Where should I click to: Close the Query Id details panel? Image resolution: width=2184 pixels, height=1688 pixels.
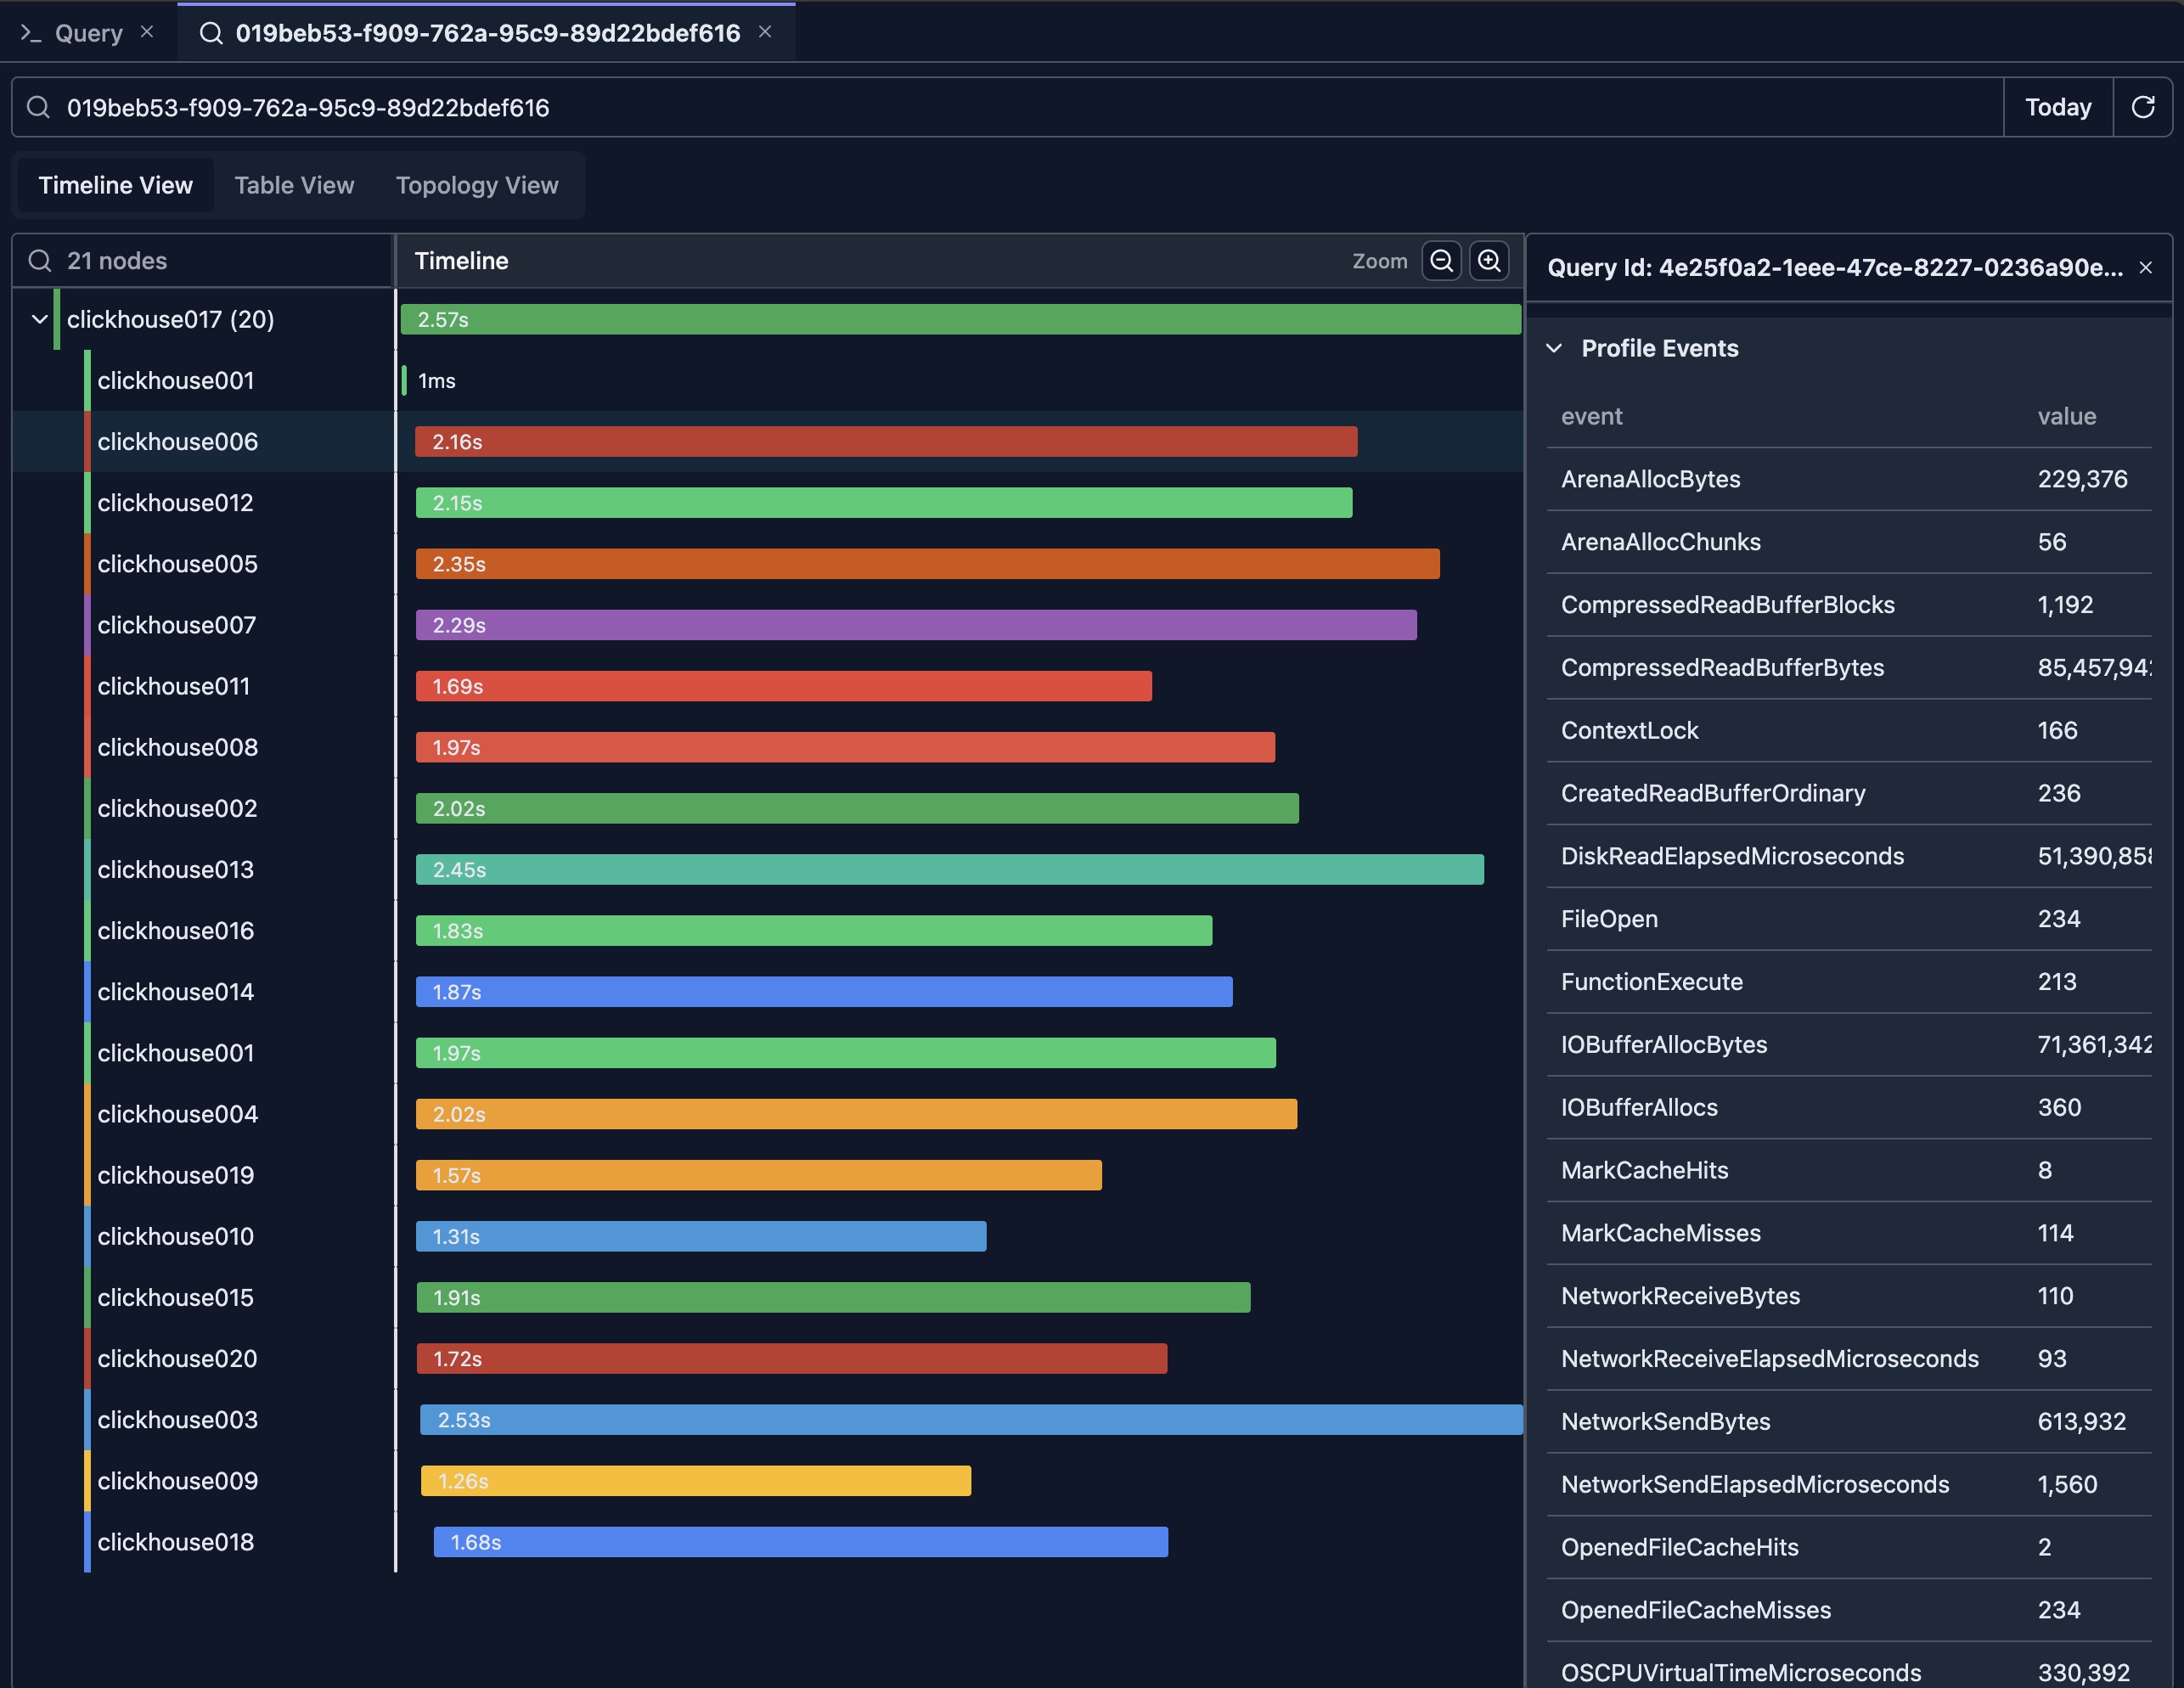click(2146, 267)
